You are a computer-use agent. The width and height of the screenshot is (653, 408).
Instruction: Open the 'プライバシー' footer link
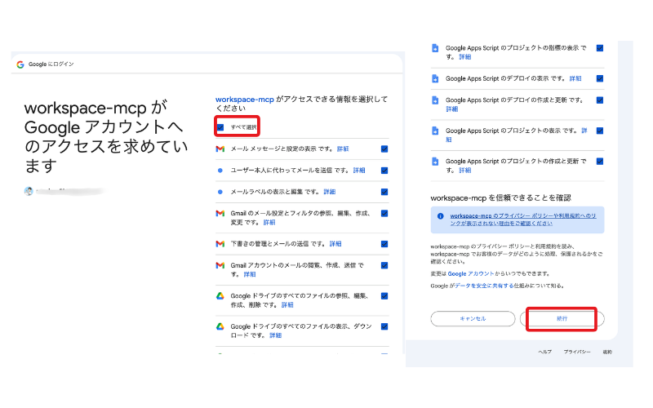(x=577, y=353)
